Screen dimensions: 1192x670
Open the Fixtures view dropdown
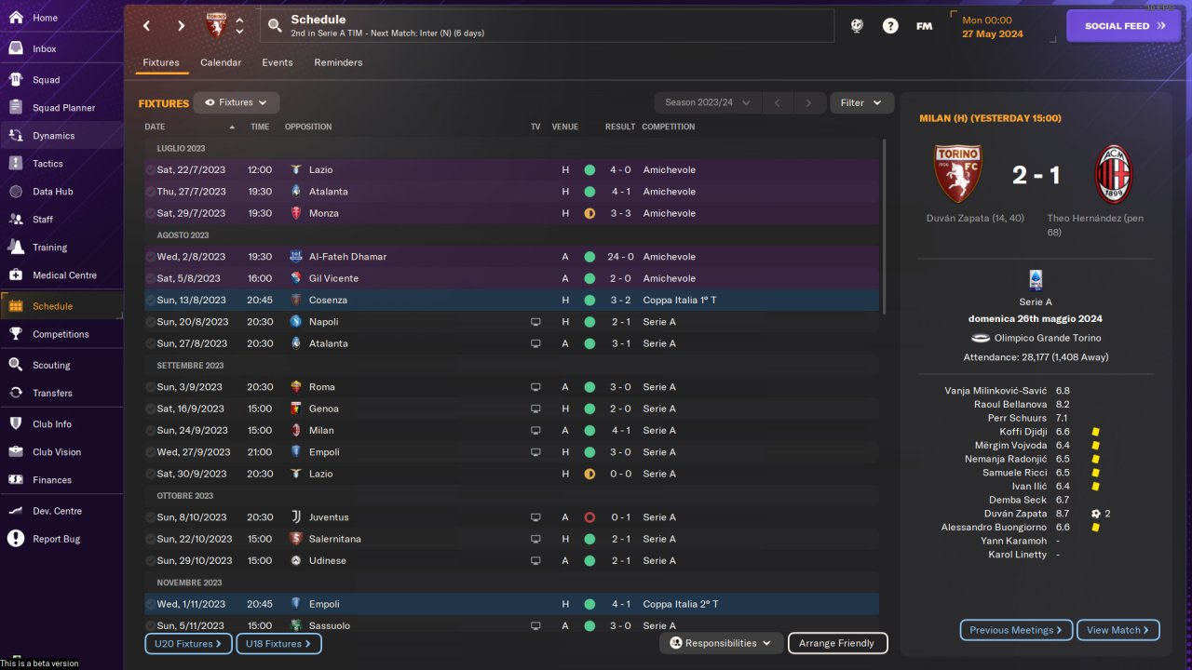[237, 103]
